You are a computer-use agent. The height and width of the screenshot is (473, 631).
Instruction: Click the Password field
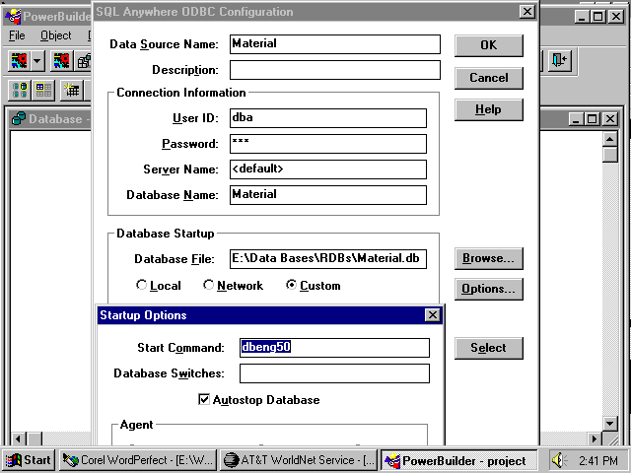328,144
